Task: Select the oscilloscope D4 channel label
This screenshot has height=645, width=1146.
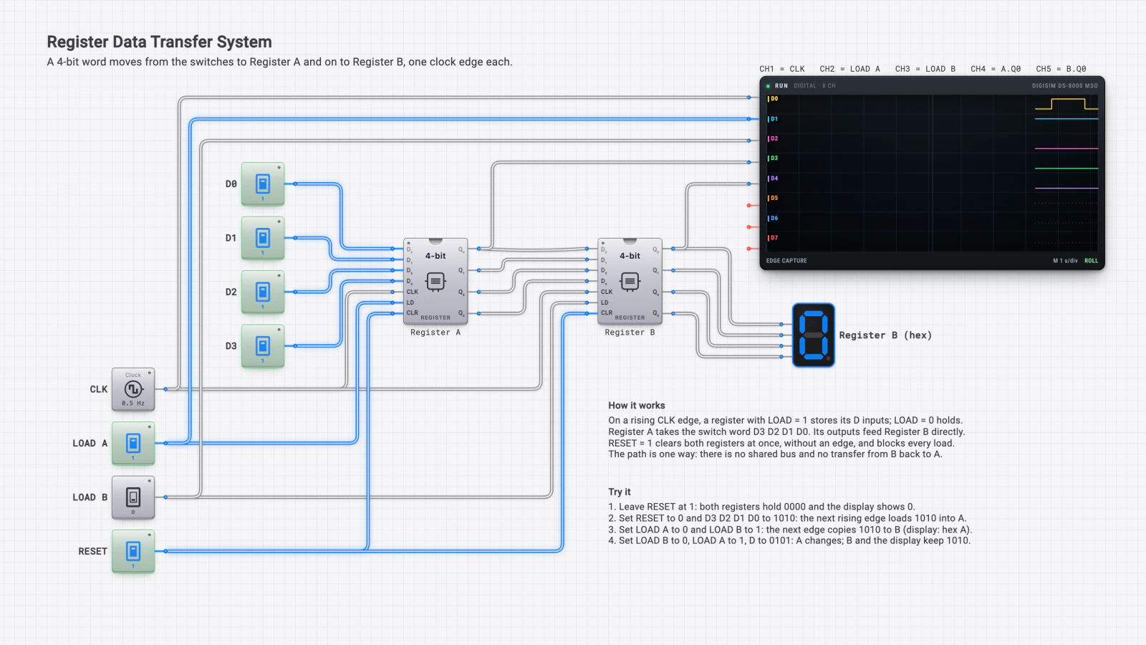Action: (774, 178)
